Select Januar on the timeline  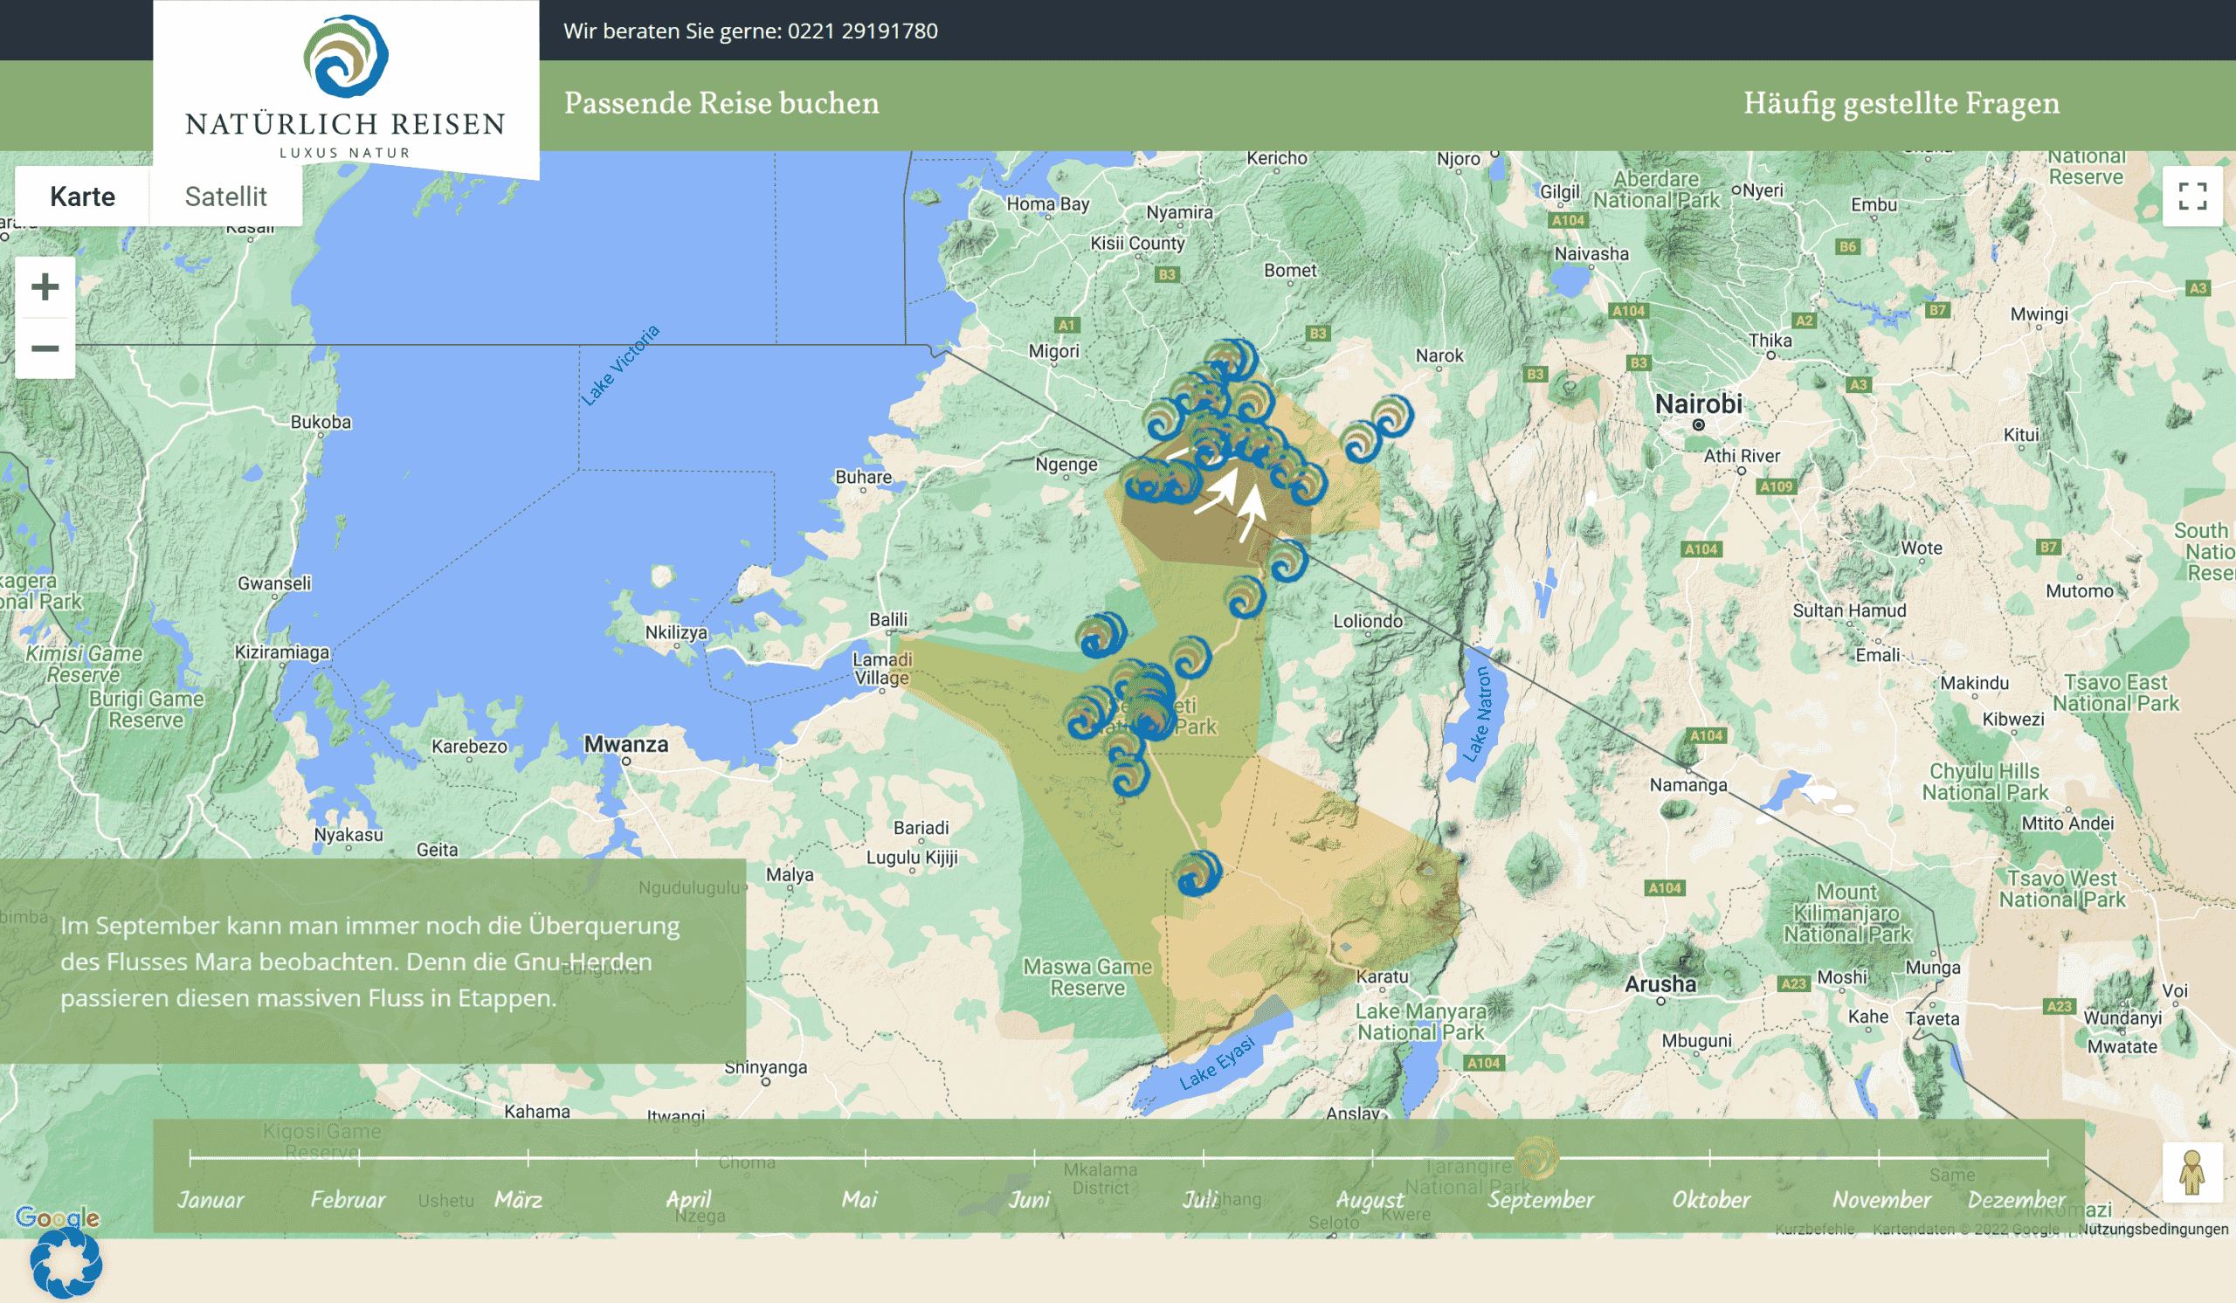(x=210, y=1199)
